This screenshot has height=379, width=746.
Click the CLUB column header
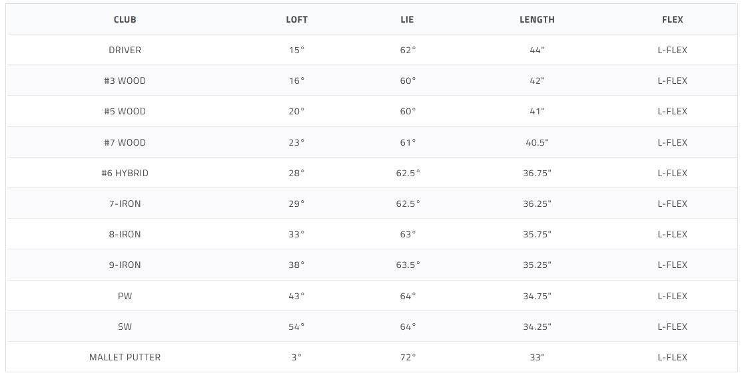[x=125, y=19]
